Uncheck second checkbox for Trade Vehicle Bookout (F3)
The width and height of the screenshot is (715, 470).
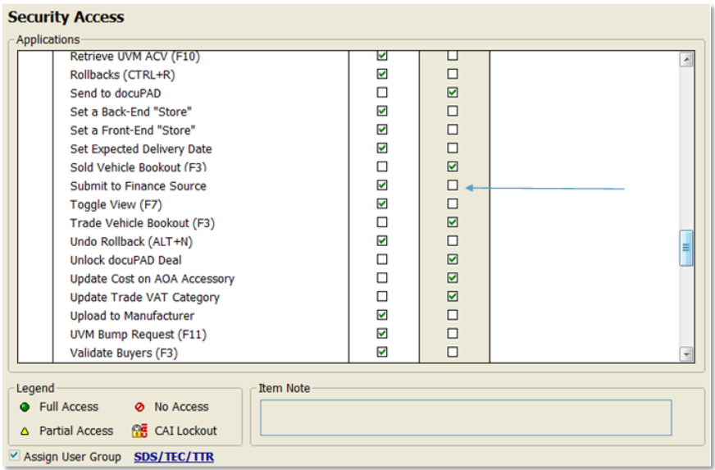click(x=453, y=222)
